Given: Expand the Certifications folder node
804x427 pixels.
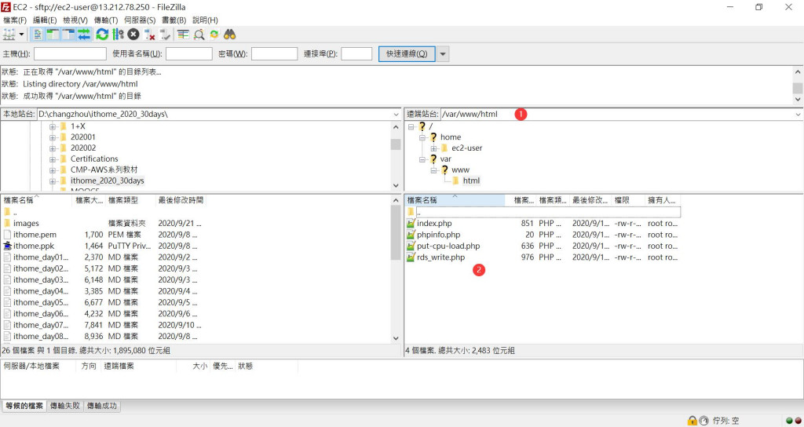Looking at the screenshot, I should 53,159.
